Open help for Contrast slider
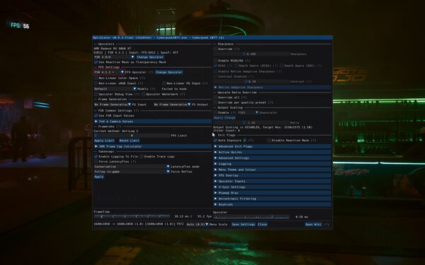 [309, 81]
